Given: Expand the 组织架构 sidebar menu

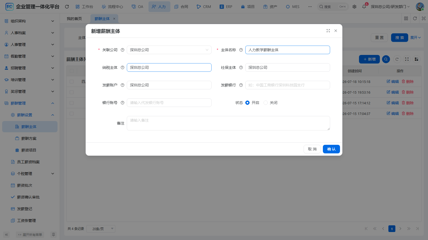Looking at the screenshot, I should pyautogui.click(x=30, y=21).
